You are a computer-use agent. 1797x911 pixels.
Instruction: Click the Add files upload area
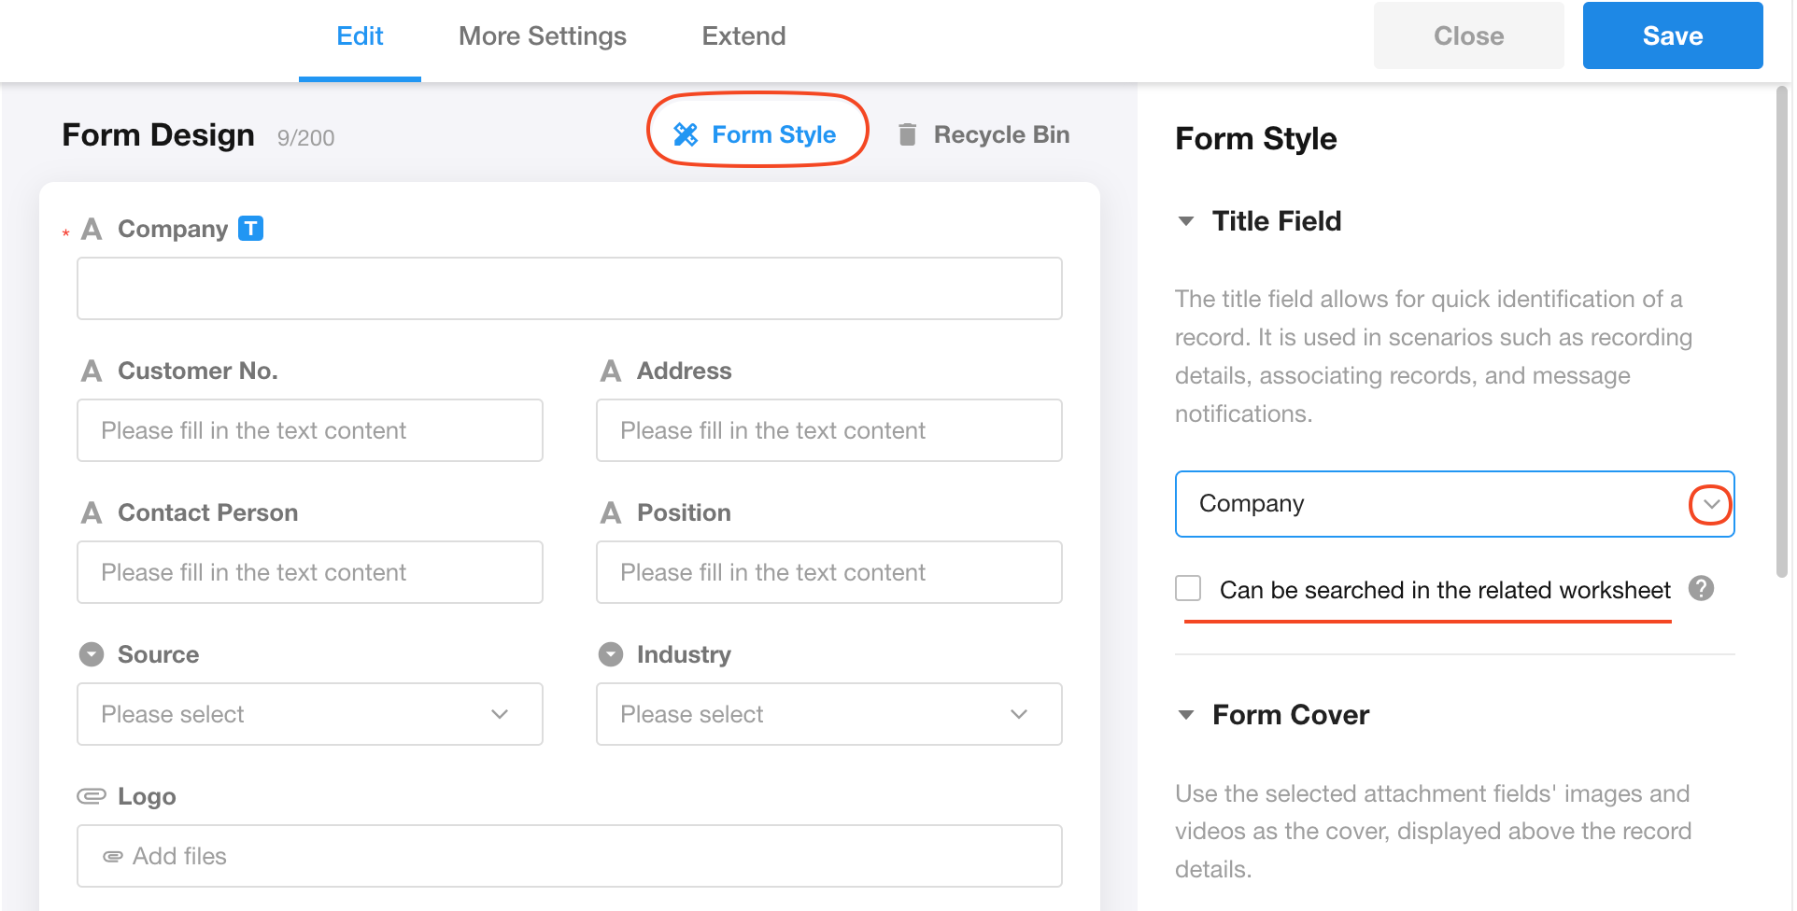tap(569, 856)
